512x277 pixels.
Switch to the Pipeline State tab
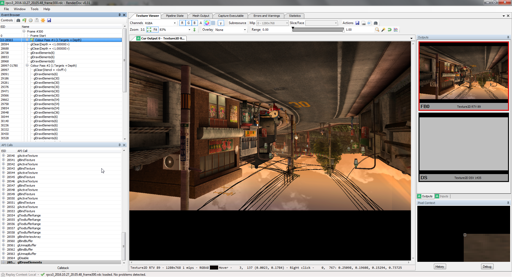175,16
